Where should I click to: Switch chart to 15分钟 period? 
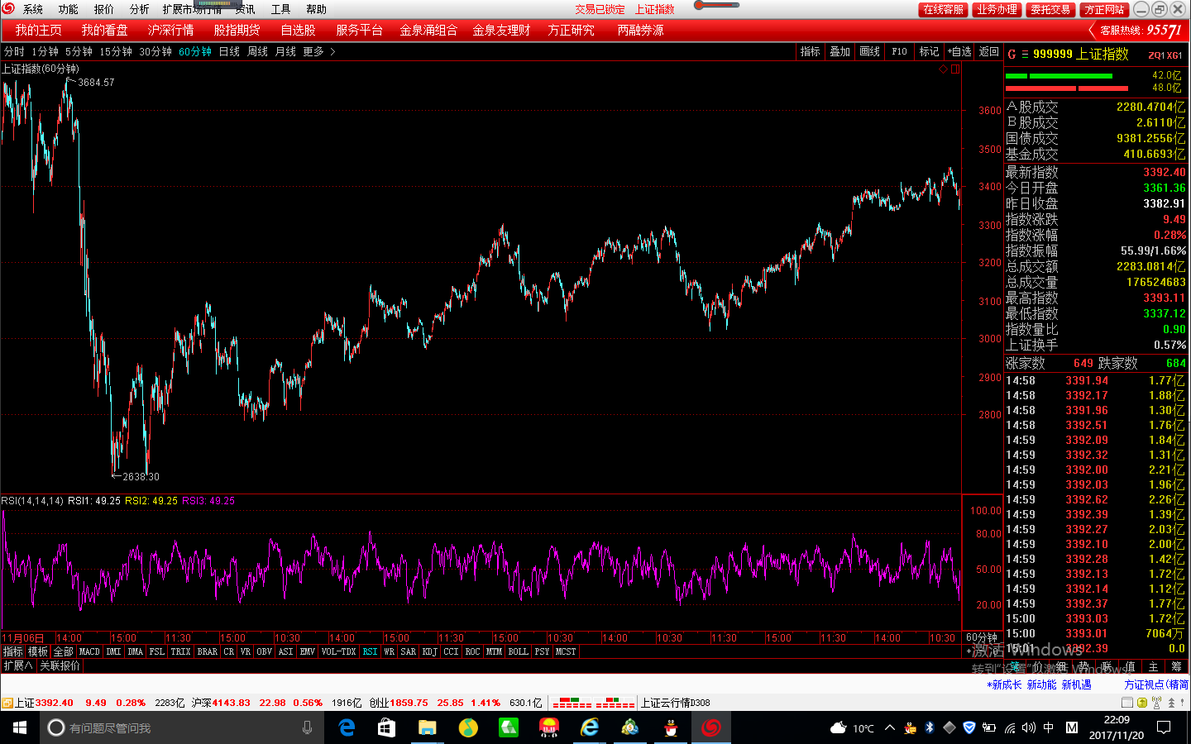pyautogui.click(x=116, y=51)
